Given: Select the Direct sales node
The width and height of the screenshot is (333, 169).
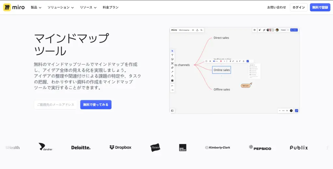Looking at the screenshot, I should point(221,38).
